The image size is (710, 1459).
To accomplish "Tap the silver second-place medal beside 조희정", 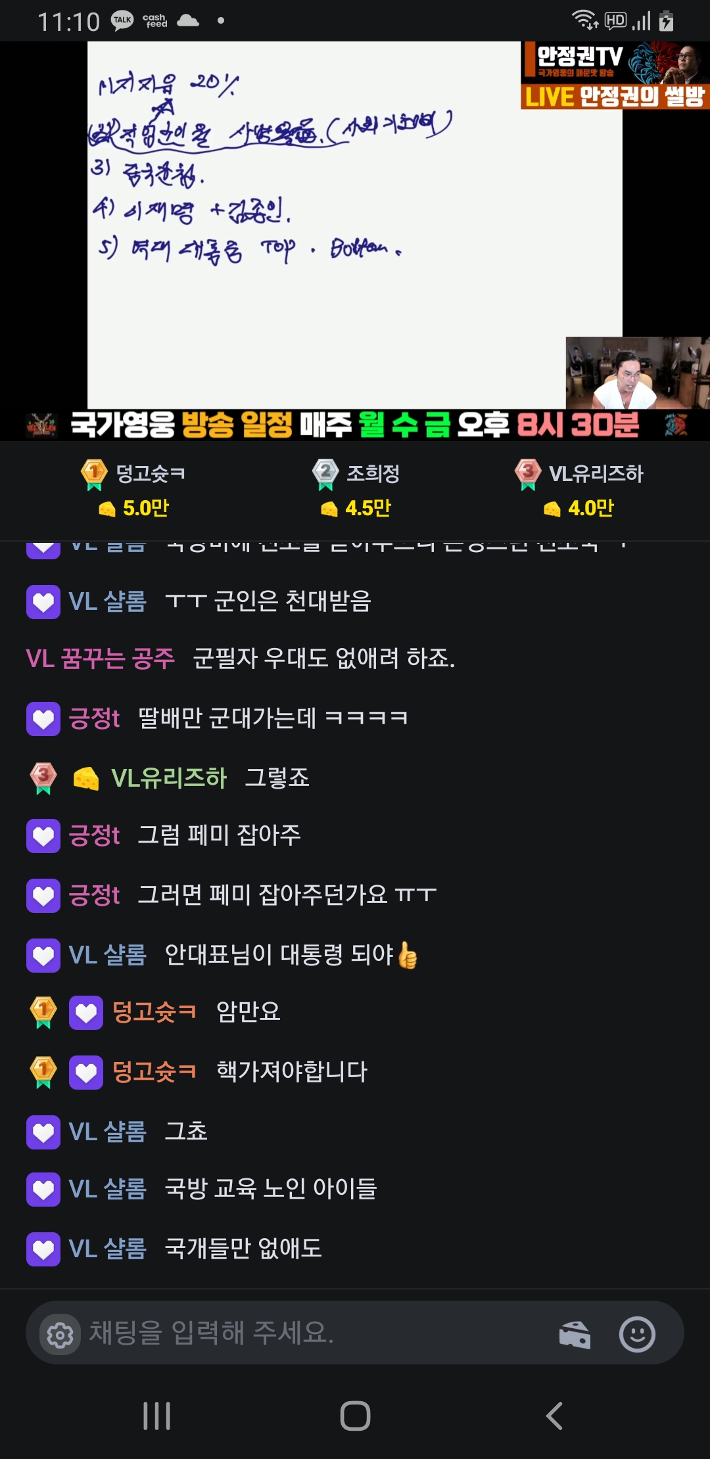I will 325,475.
